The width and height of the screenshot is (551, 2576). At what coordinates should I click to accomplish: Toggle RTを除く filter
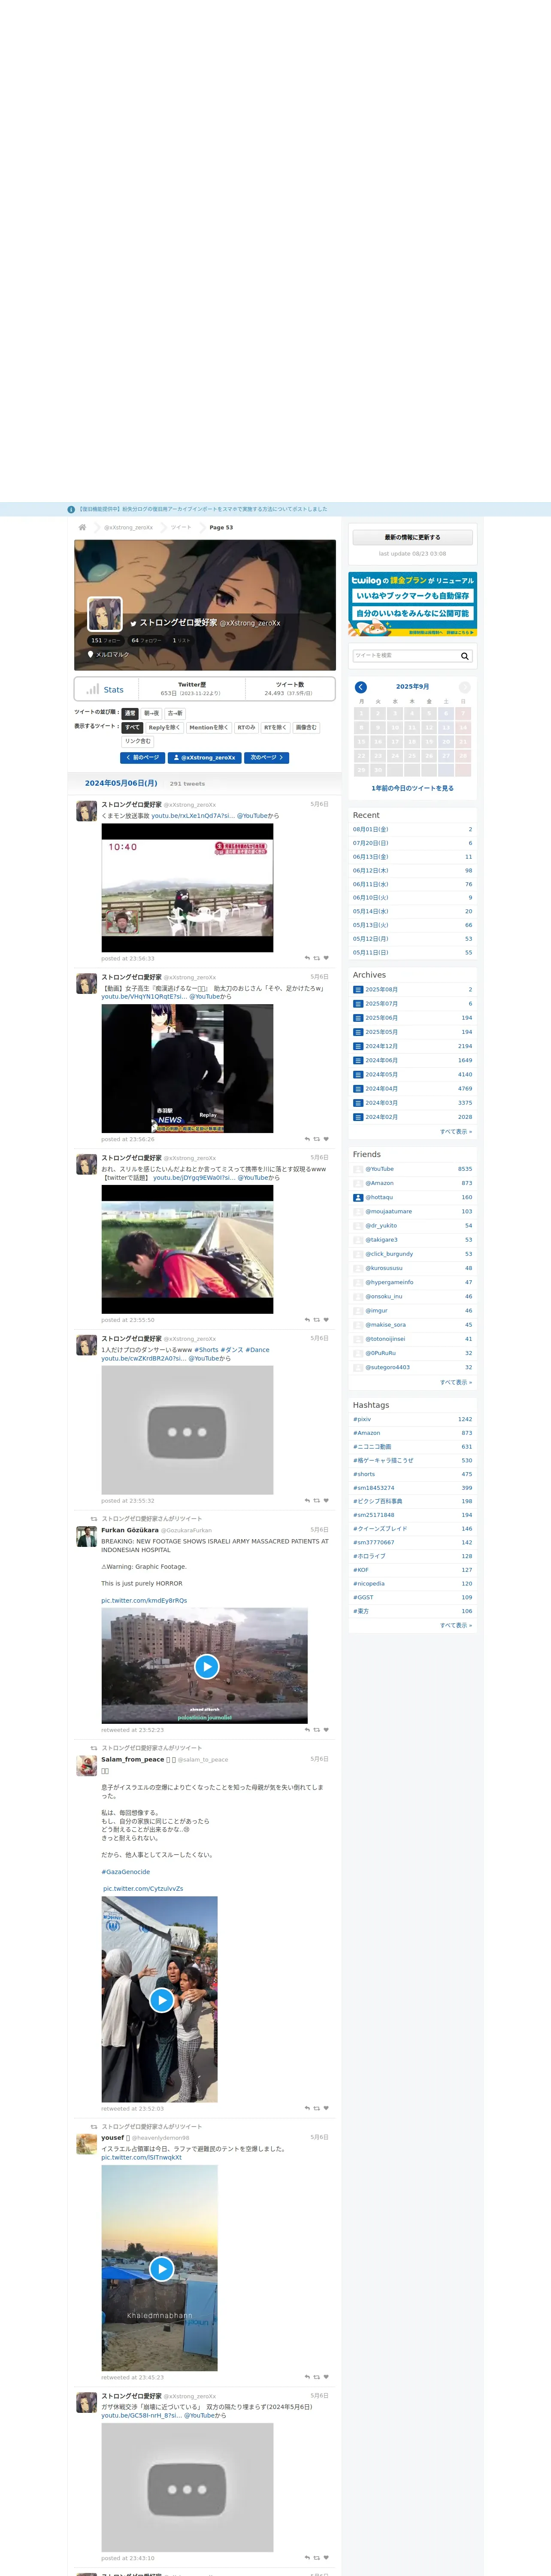275,728
